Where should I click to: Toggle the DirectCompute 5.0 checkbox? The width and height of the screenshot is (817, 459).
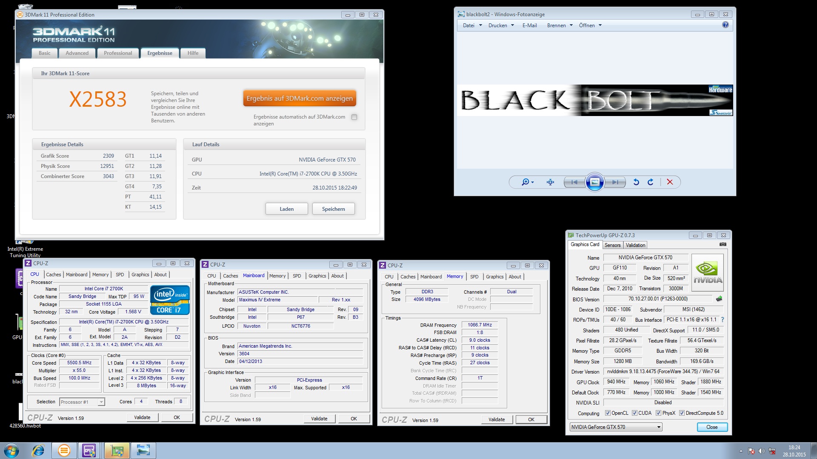[682, 413]
